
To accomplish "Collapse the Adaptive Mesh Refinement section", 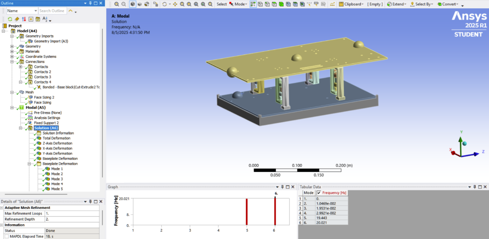I will click(2, 208).
